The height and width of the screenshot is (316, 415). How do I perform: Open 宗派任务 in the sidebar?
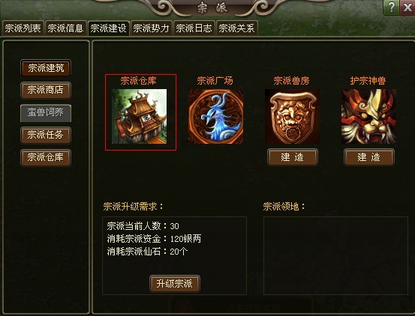(x=46, y=136)
